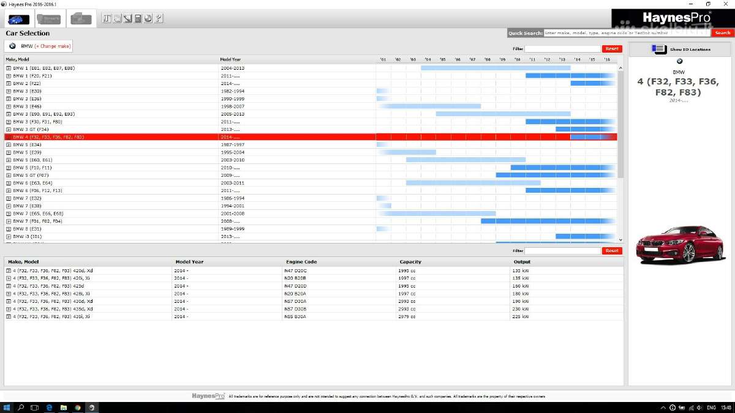This screenshot has width=735, height=413.
Task: Sort by Engine Code column header
Action: click(x=301, y=262)
